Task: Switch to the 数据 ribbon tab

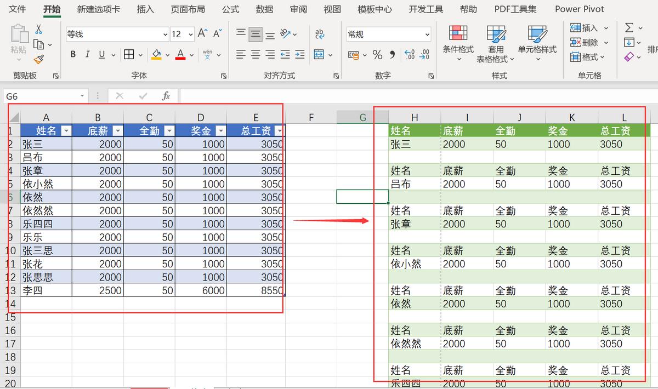Action: 264,9
